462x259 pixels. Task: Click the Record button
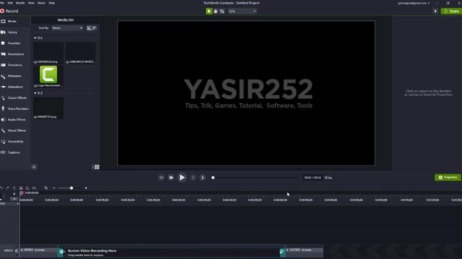pyautogui.click(x=9, y=11)
